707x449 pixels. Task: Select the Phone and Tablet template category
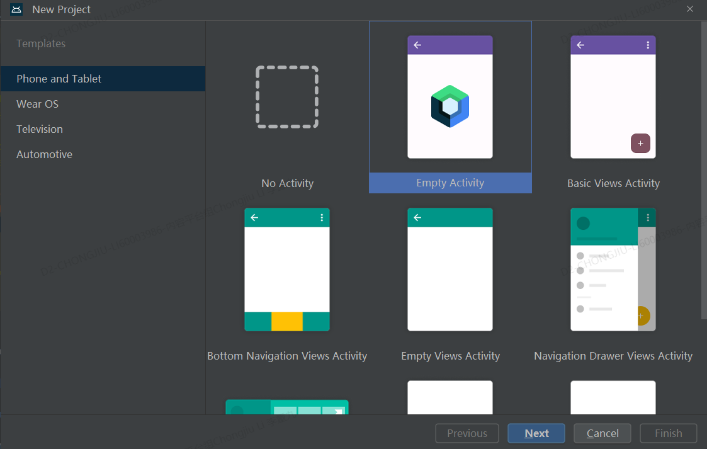click(x=103, y=79)
